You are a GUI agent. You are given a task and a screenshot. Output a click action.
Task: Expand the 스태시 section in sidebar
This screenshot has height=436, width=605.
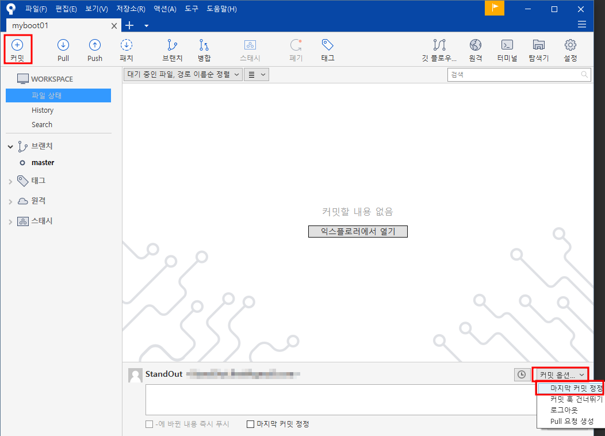(10, 222)
